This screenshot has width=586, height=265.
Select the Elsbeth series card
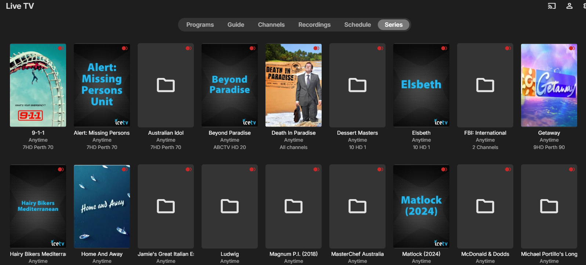tap(421, 85)
